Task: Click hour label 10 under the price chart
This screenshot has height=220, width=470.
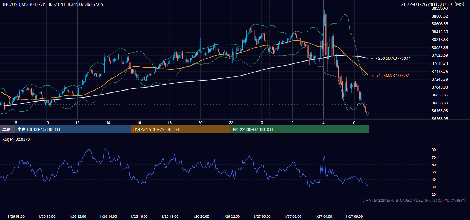Action: [47, 122]
